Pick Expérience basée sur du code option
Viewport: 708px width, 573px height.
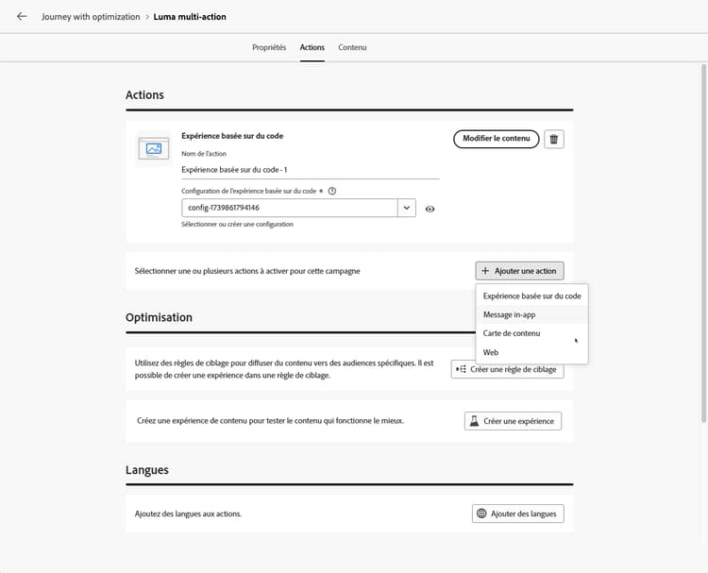[x=531, y=296]
